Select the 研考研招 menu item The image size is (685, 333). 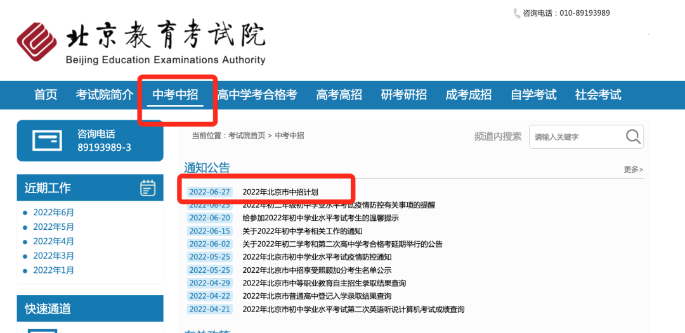pyautogui.click(x=403, y=95)
